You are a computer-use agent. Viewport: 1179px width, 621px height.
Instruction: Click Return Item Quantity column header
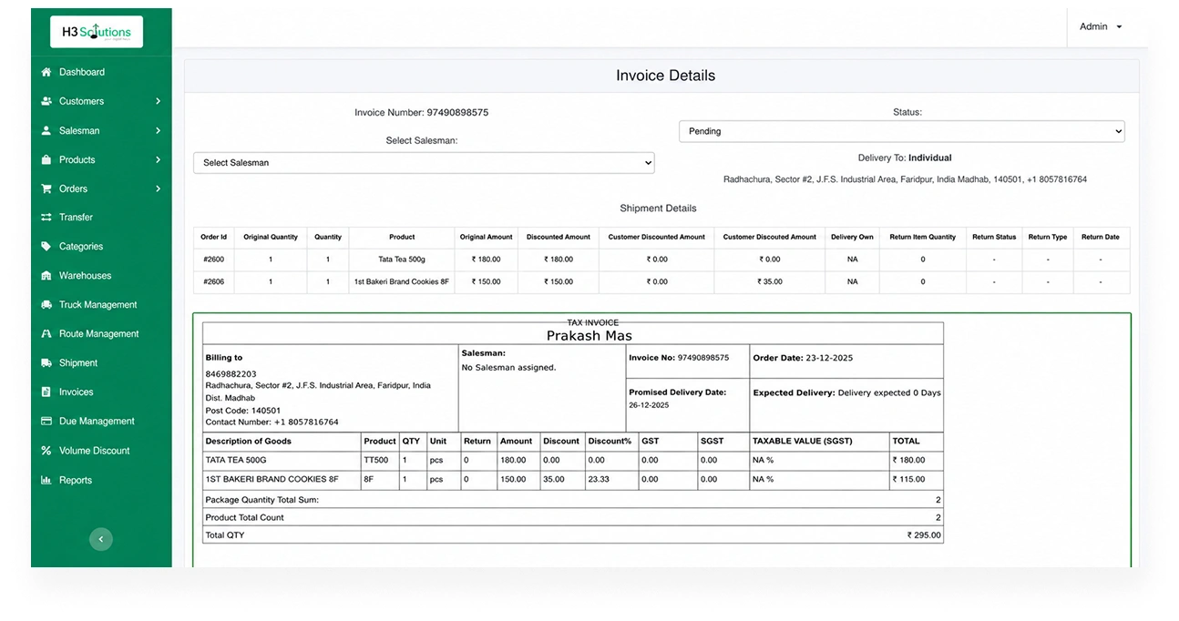(923, 237)
